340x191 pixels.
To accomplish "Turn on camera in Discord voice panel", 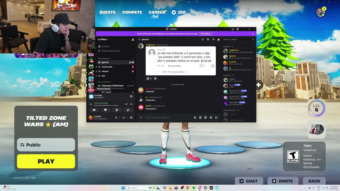I will click(x=94, y=110).
